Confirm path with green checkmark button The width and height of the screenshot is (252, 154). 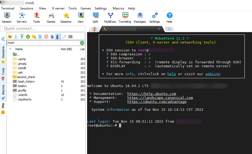pyautogui.click(x=82, y=43)
